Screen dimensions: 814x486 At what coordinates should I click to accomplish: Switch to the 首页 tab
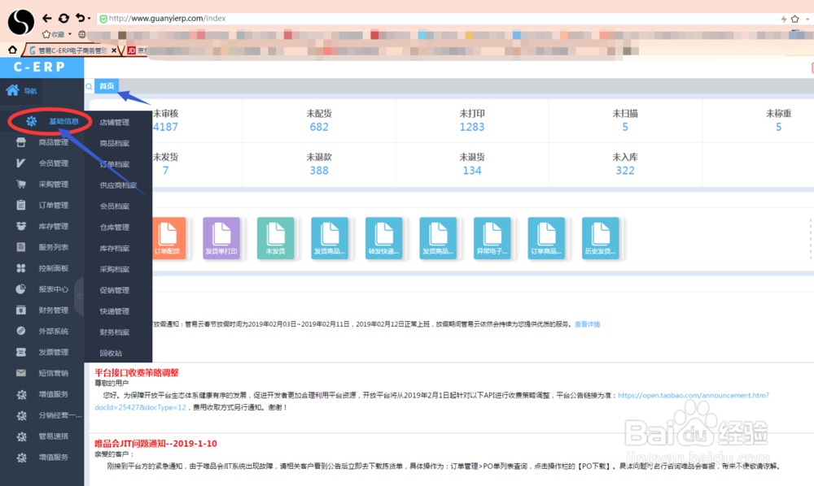coord(107,86)
